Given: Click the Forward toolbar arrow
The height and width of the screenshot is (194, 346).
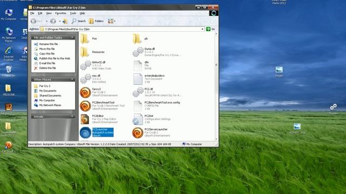Looking at the screenshot, I should pyautogui.click(x=53, y=21).
